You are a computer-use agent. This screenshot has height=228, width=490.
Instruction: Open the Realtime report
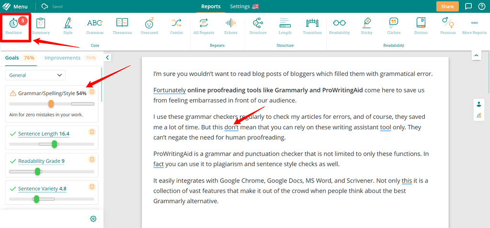coord(14,26)
